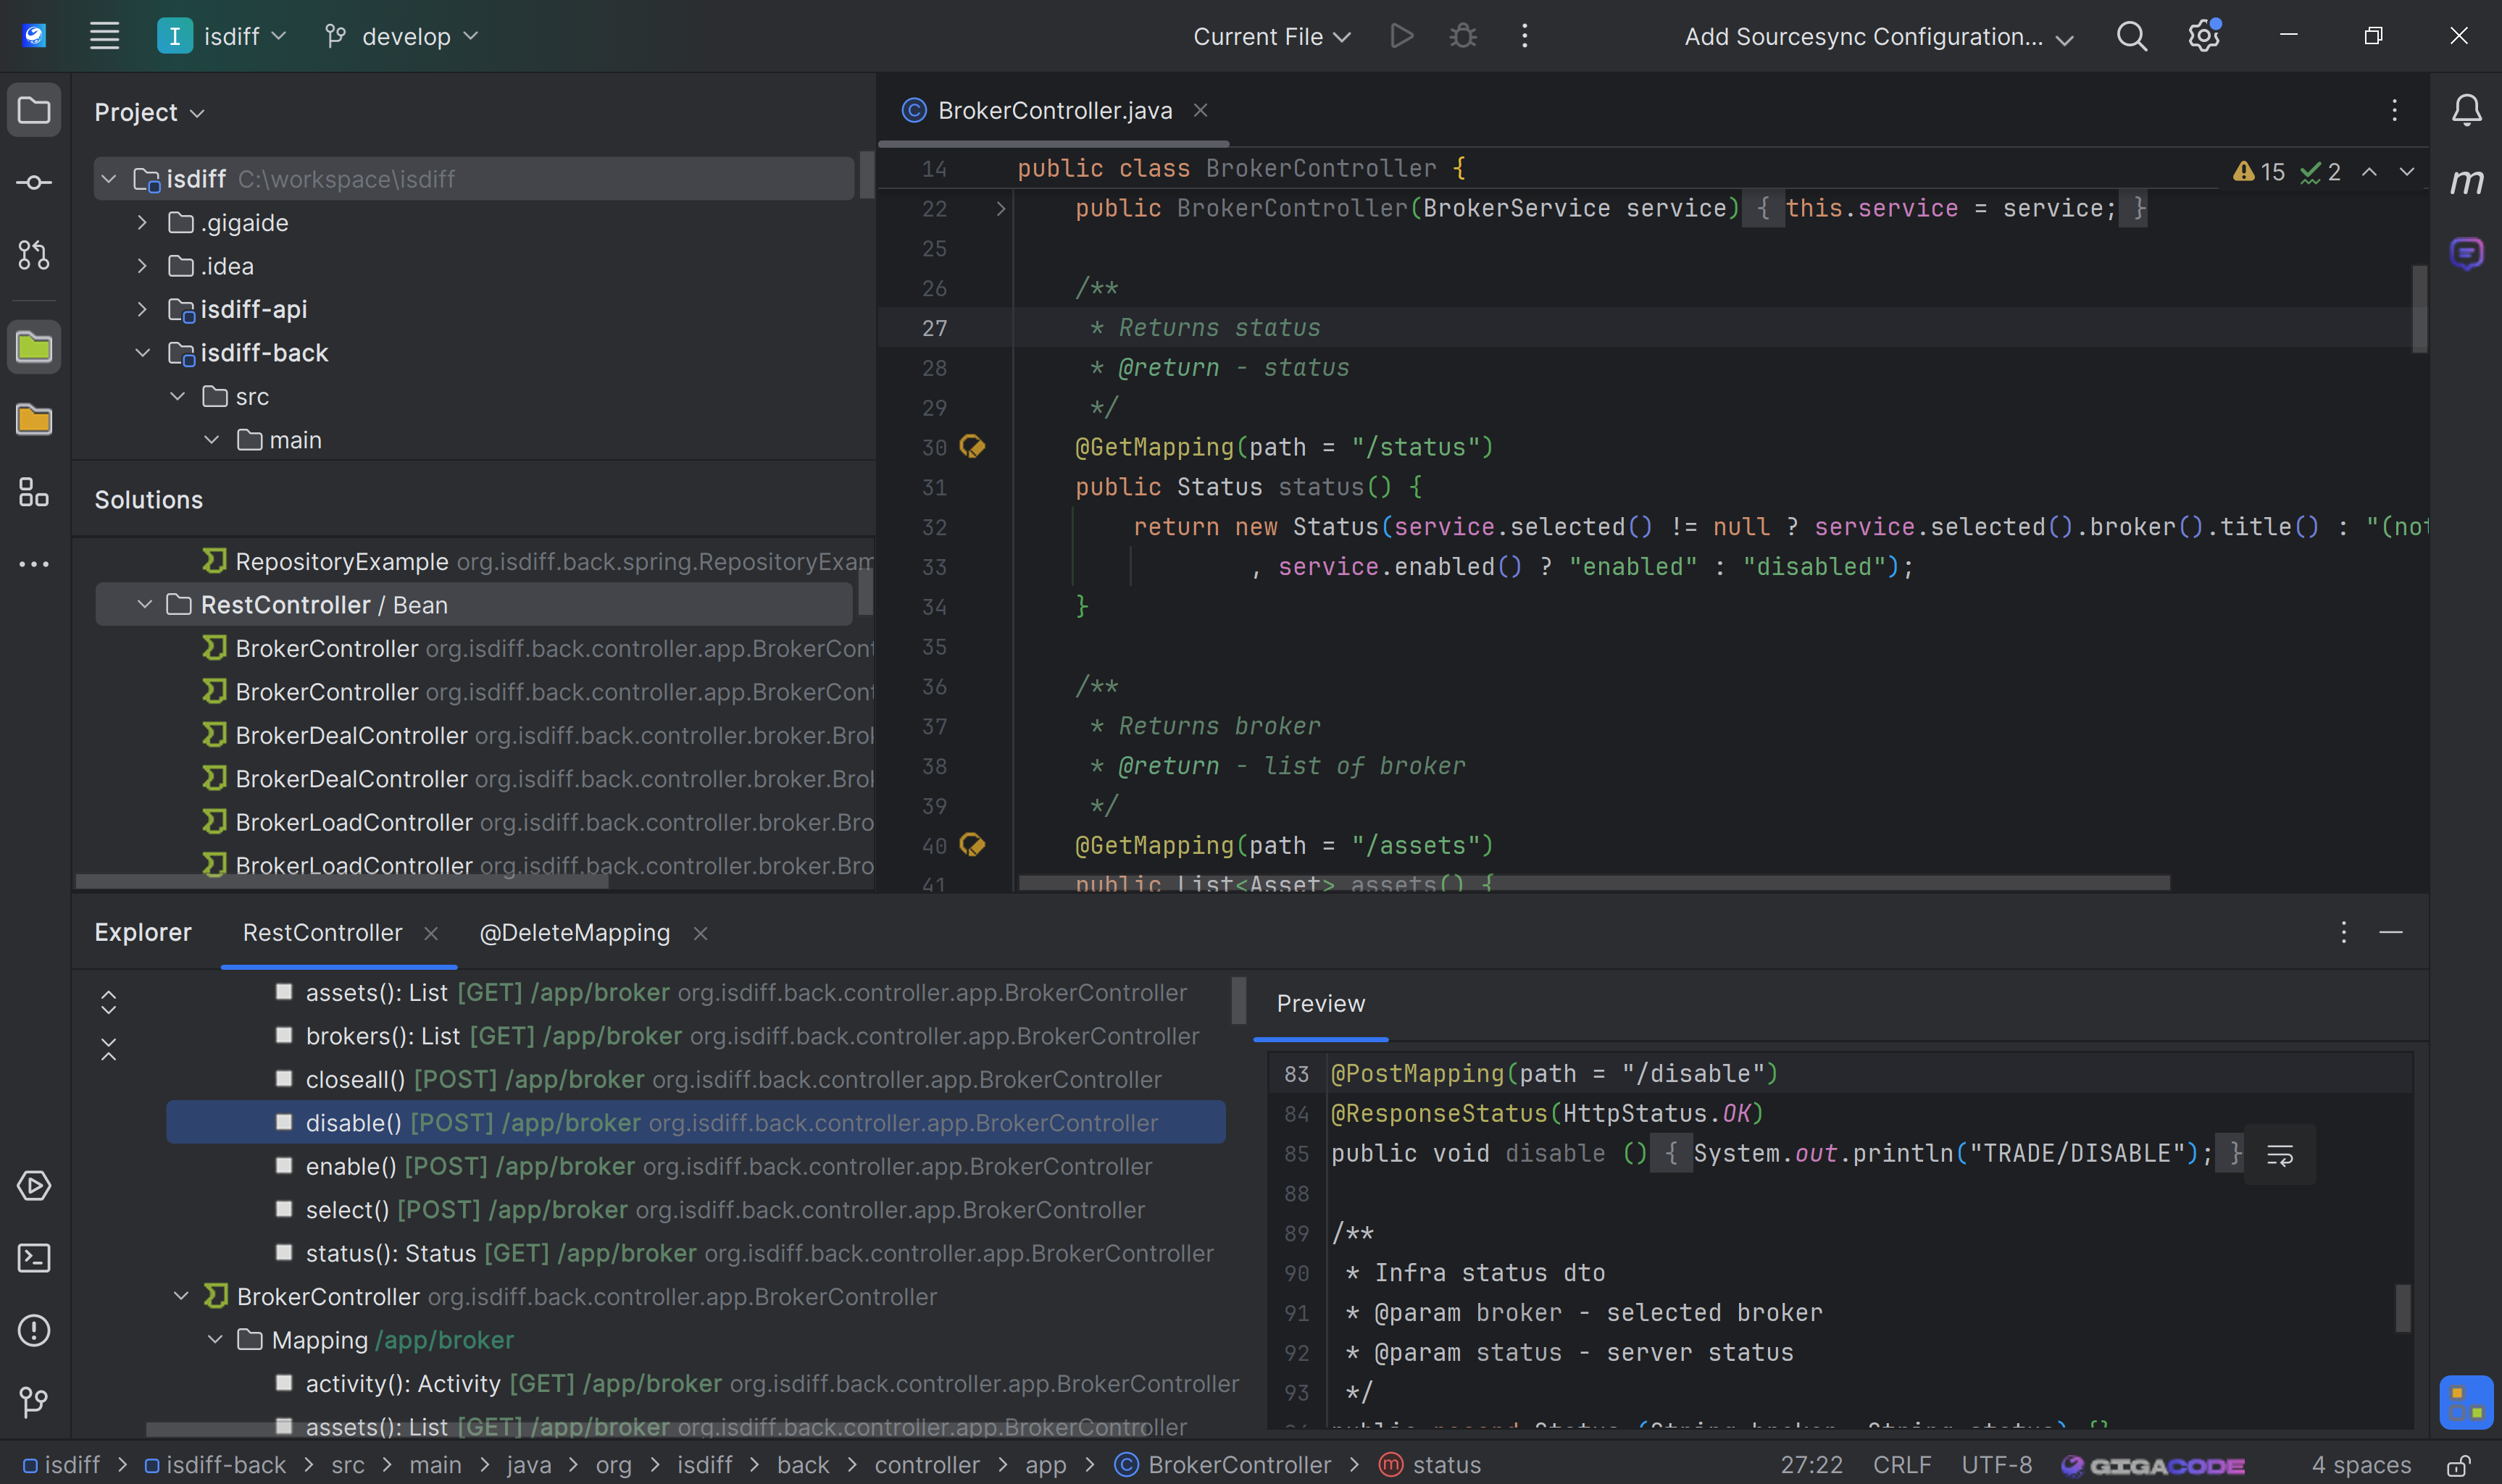
Task: Open GigaCode status bar widget
Action: click(2153, 1465)
